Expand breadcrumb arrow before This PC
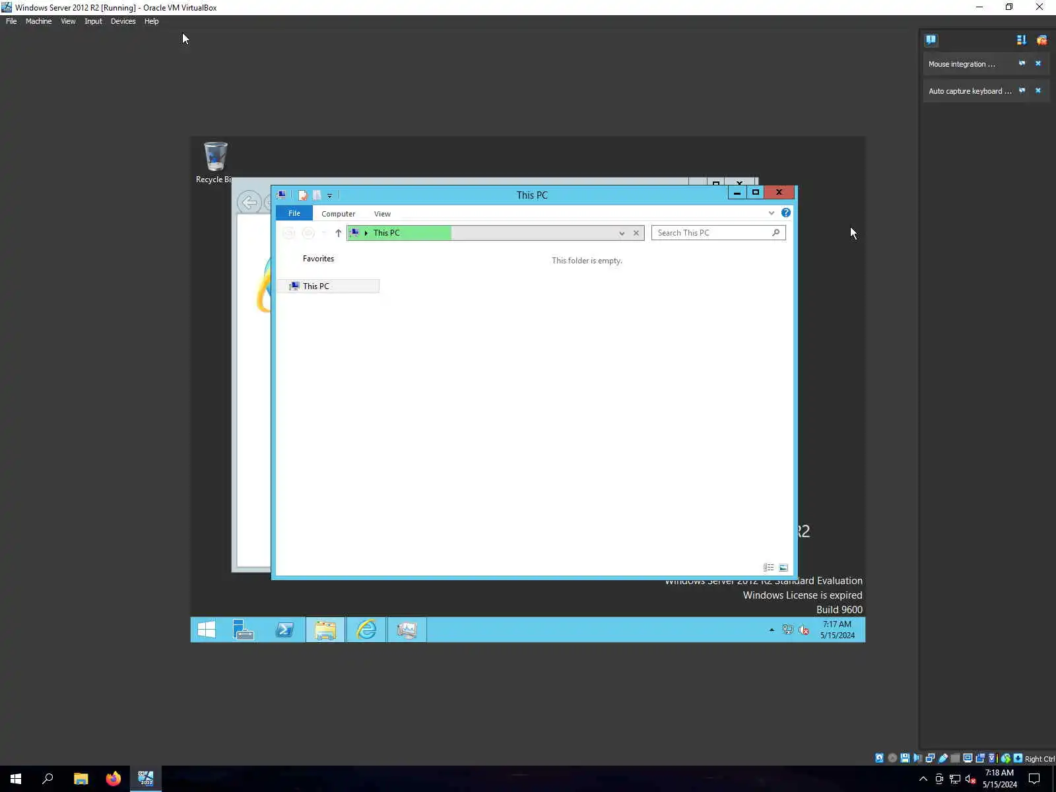This screenshot has width=1056, height=792. click(366, 233)
